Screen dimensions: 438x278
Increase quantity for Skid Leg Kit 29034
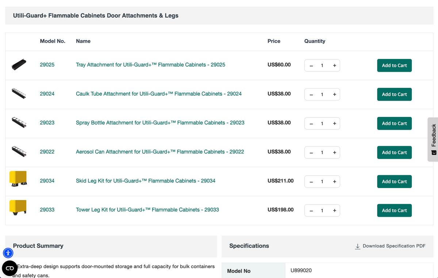click(334, 181)
